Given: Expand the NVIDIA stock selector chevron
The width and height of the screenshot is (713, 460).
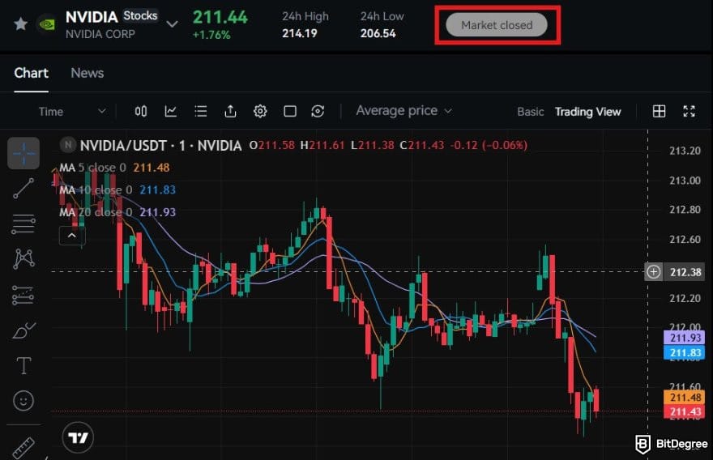Looking at the screenshot, I should click(x=173, y=23).
